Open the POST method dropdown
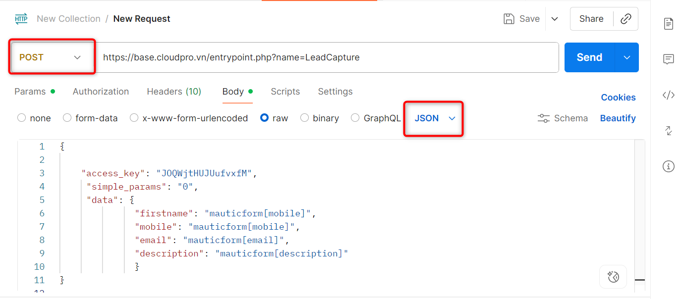This screenshot has height=299, width=682. click(x=51, y=57)
